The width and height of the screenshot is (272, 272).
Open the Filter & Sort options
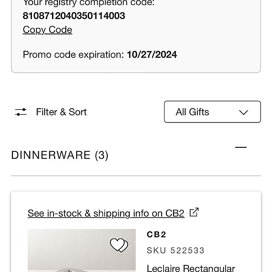tap(51, 112)
